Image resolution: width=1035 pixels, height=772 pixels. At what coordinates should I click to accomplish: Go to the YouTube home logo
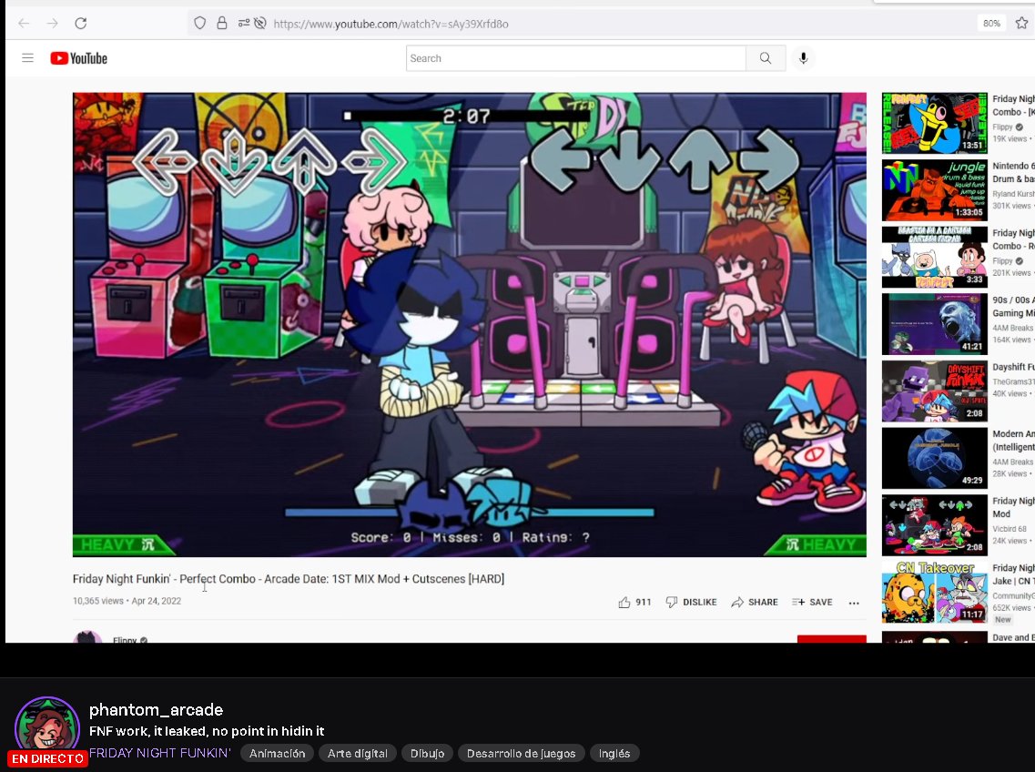point(78,58)
